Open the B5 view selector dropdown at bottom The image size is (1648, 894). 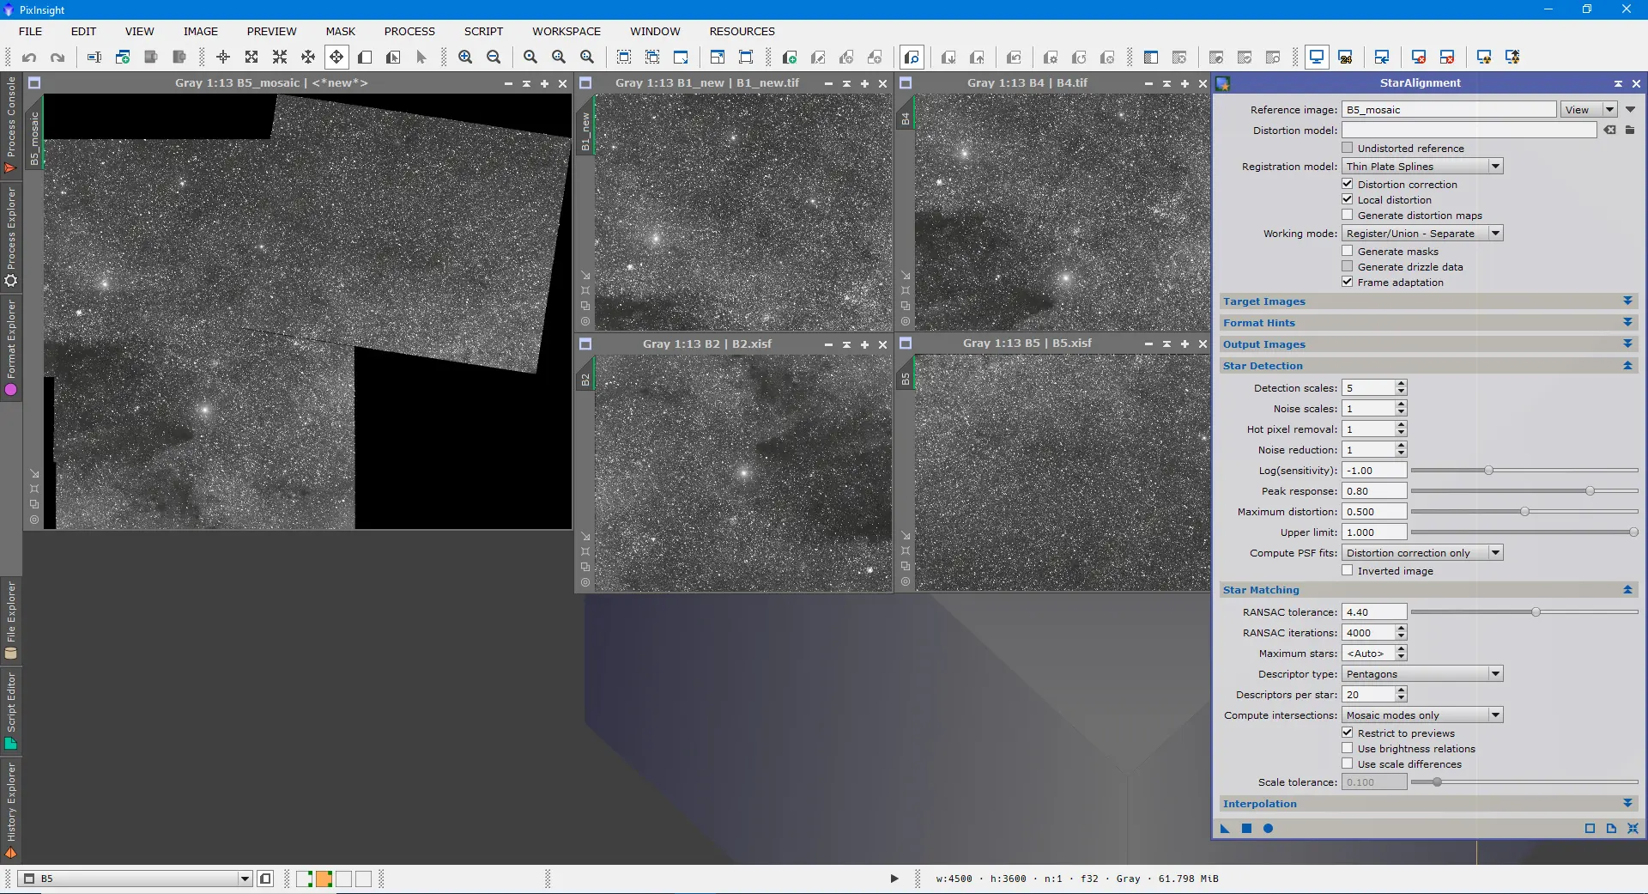tap(136, 879)
